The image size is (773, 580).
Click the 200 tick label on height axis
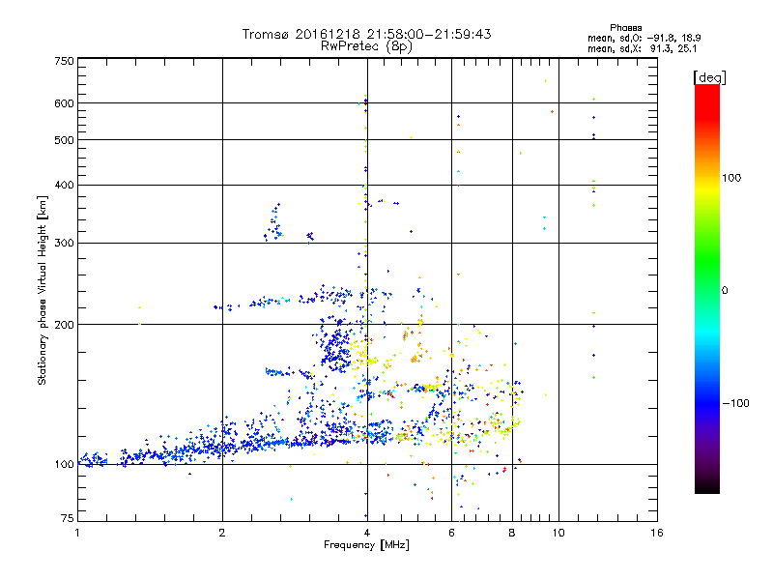[64, 325]
